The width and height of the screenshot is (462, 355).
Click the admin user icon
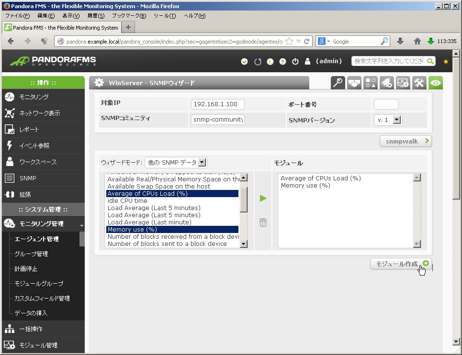point(308,61)
